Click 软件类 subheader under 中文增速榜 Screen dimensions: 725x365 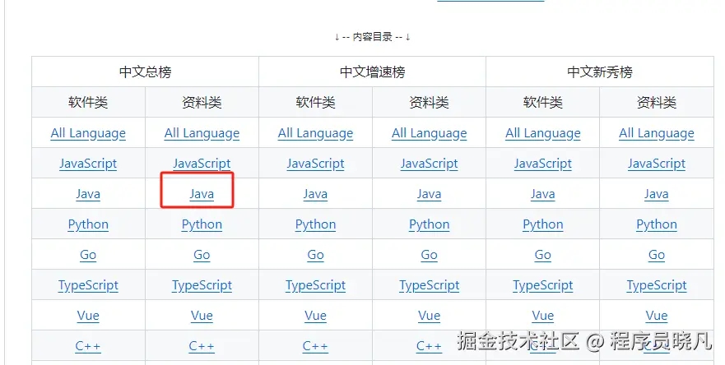click(x=315, y=102)
